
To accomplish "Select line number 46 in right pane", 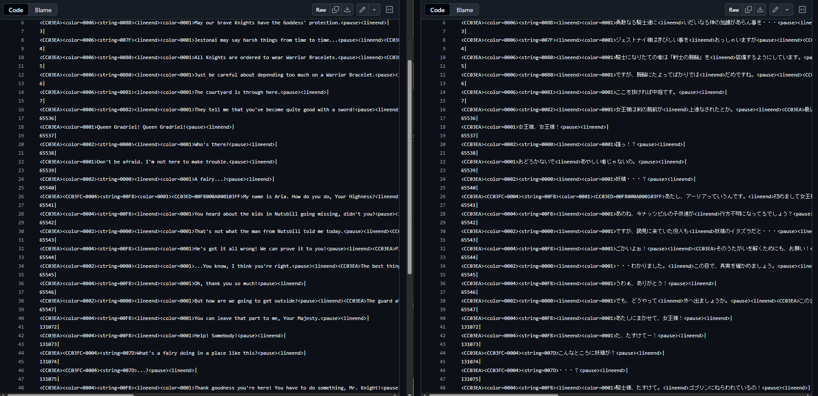I will [443, 370].
